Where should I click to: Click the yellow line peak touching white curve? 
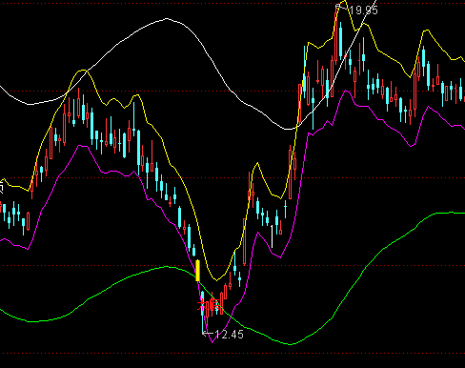pos(83,71)
